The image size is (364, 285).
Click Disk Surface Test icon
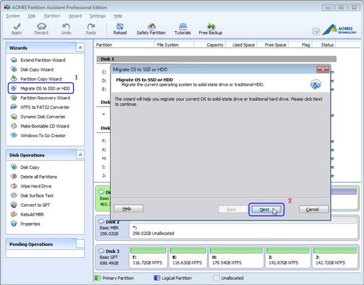(14, 195)
